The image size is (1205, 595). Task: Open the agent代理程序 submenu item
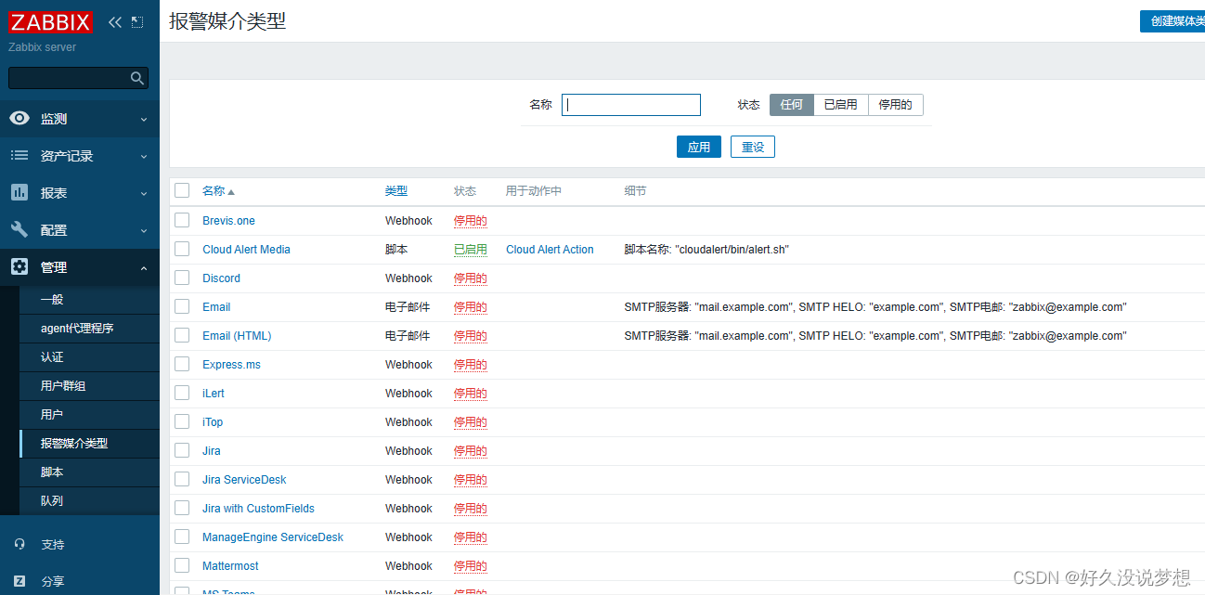89,329
